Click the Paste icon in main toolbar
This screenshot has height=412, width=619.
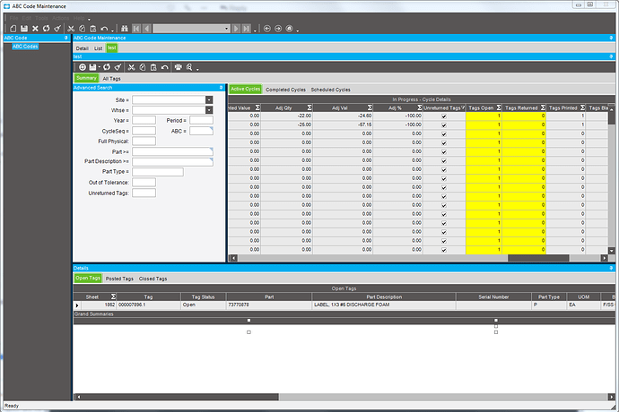tap(93, 29)
